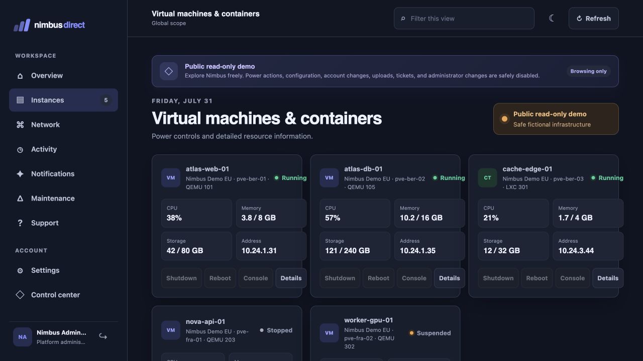Click the diamond icon in demo banner
Screen dimensions: 643x361
(x=169, y=71)
